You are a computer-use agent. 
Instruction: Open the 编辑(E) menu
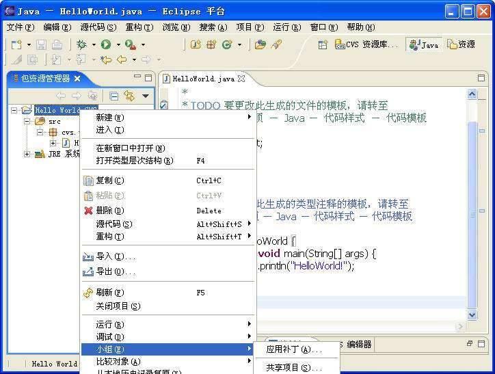[57, 27]
